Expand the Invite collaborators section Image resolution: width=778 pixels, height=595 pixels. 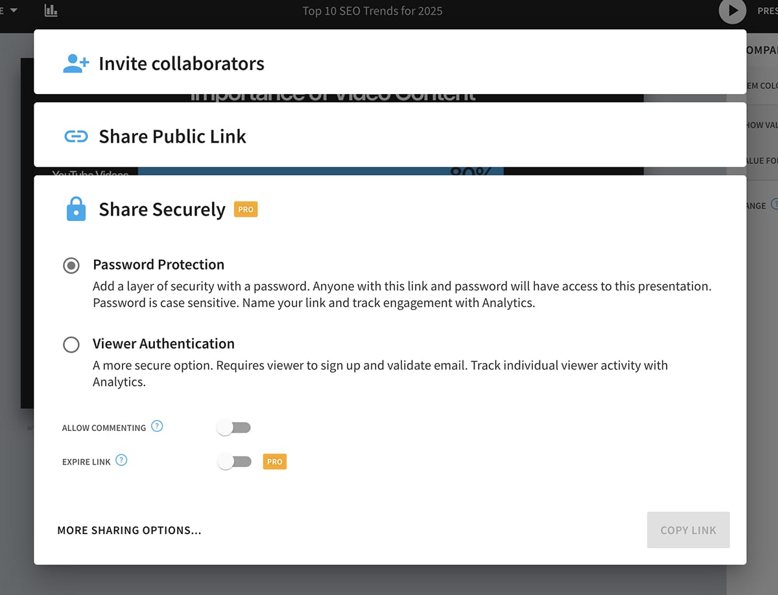[182, 64]
